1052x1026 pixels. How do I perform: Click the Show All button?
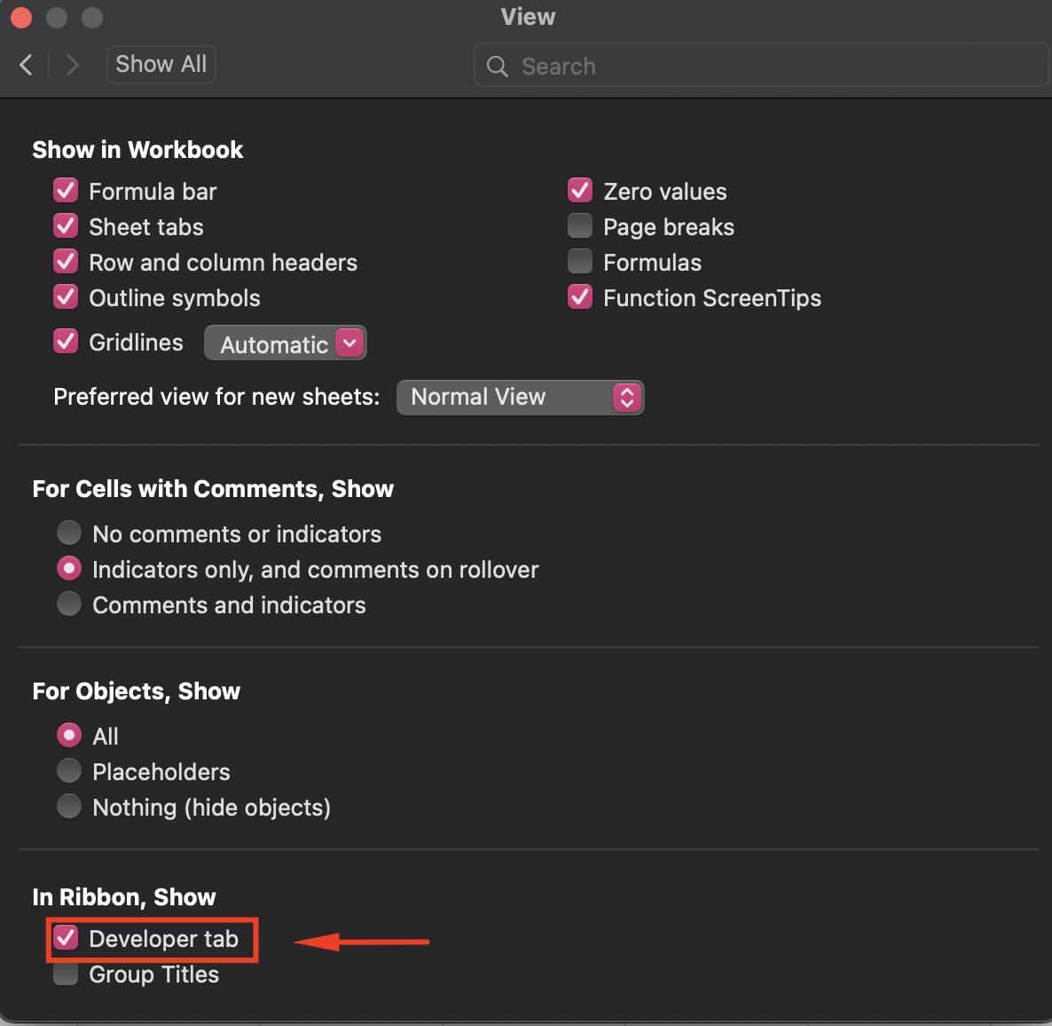[x=161, y=64]
